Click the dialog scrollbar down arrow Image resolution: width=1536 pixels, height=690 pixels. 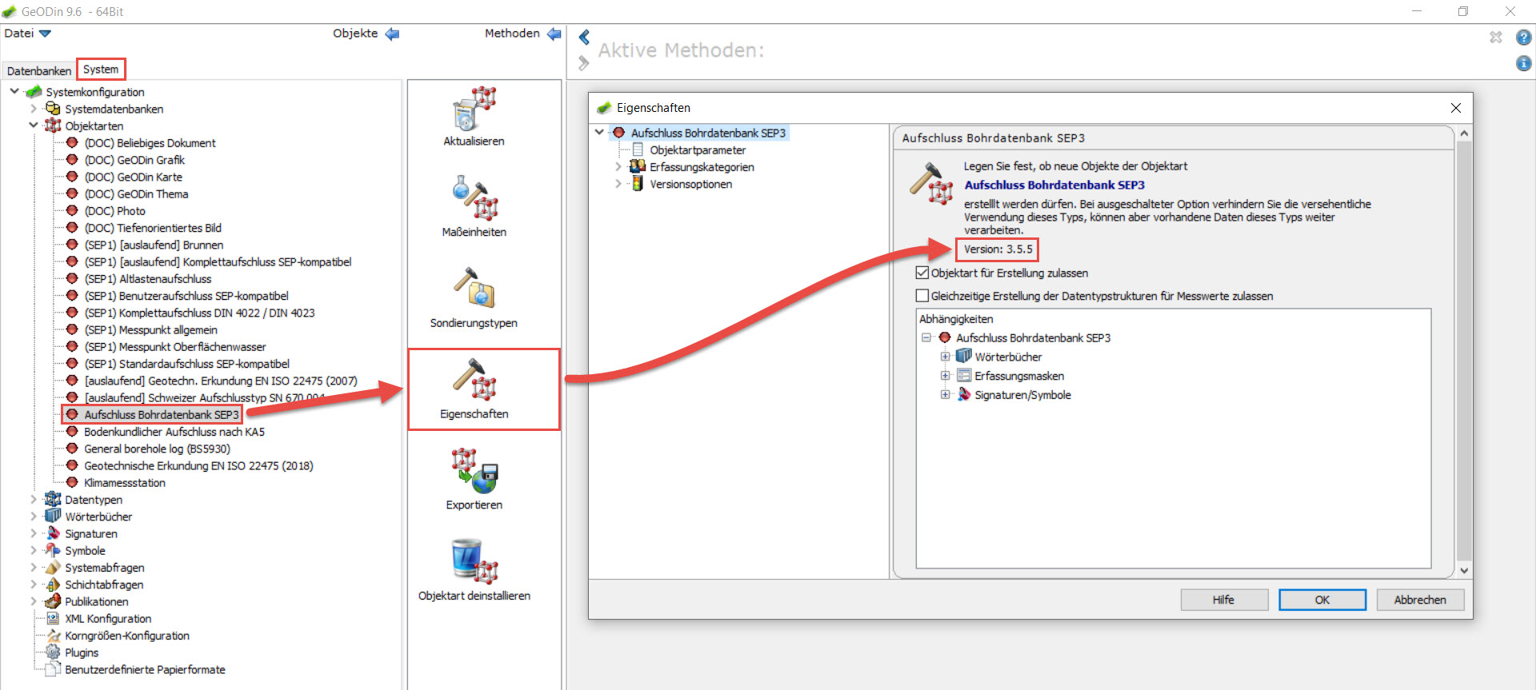[1464, 570]
